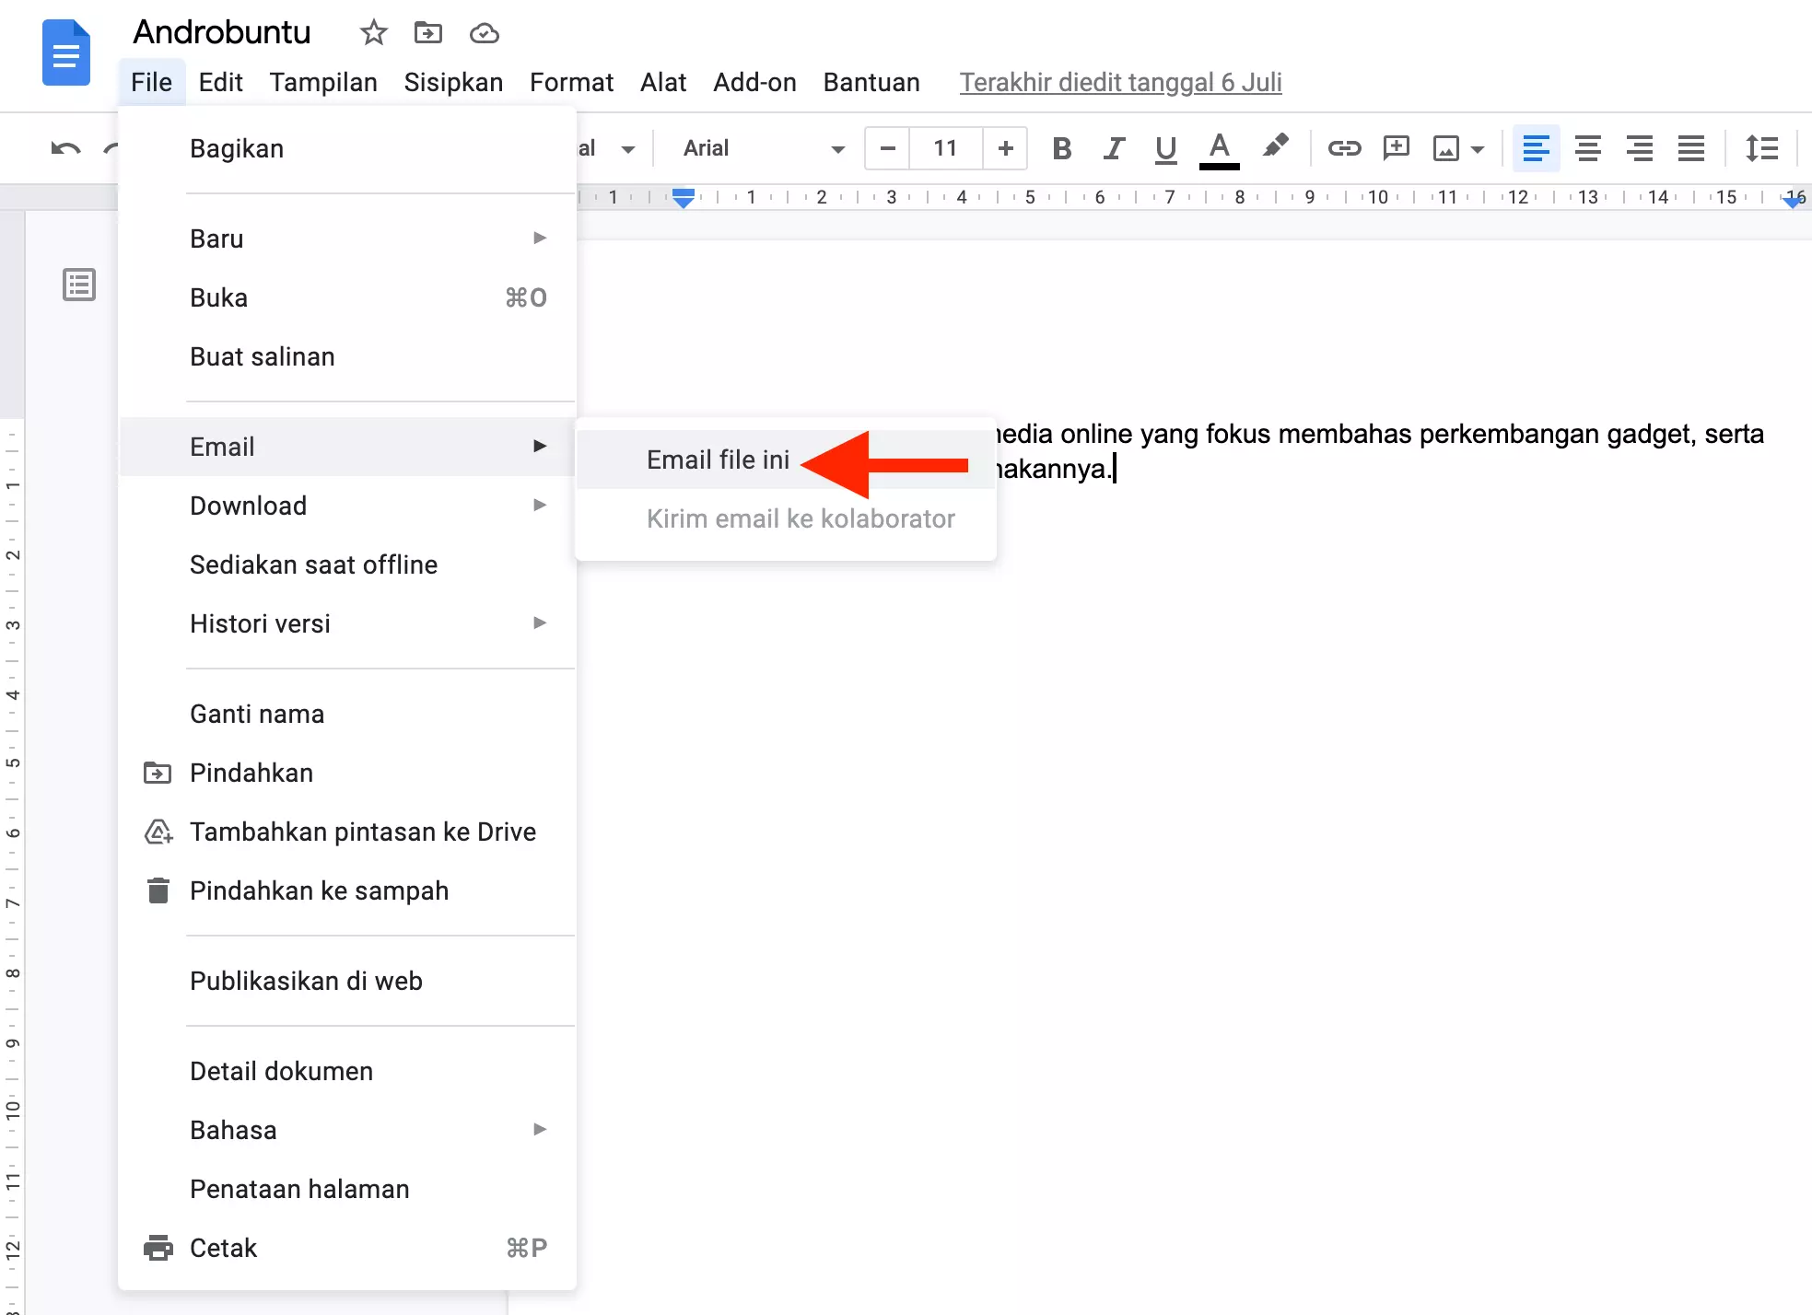Image resolution: width=1812 pixels, height=1315 pixels.
Task: Open the line spacing tool
Action: pyautogui.click(x=1761, y=148)
